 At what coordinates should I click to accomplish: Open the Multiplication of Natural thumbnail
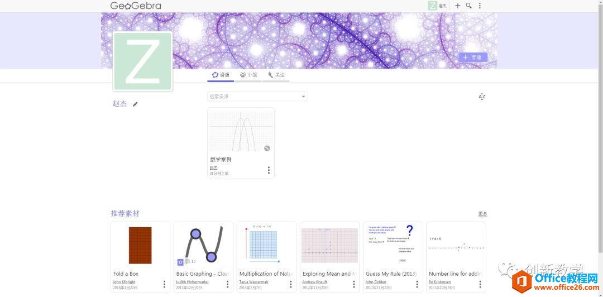[x=266, y=245]
